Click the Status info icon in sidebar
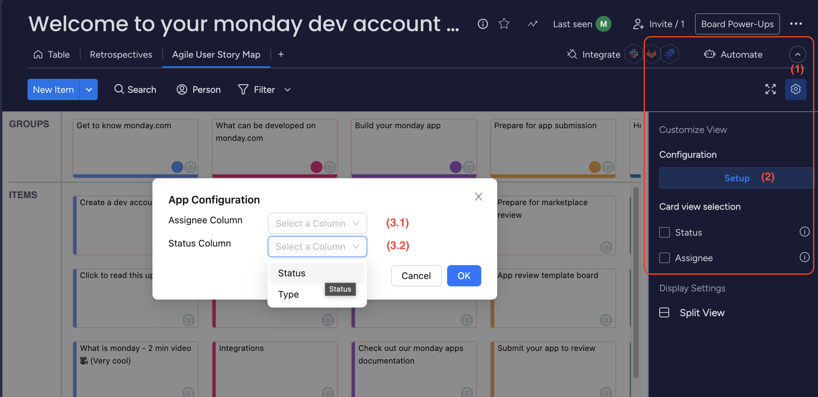The height and width of the screenshot is (397, 818). 804,232
